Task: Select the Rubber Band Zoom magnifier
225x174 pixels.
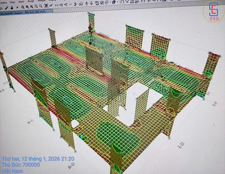Action: (22, 7)
